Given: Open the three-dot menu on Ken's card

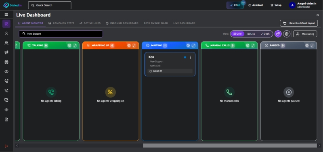Looking at the screenshot, I should pyautogui.click(x=190, y=57).
